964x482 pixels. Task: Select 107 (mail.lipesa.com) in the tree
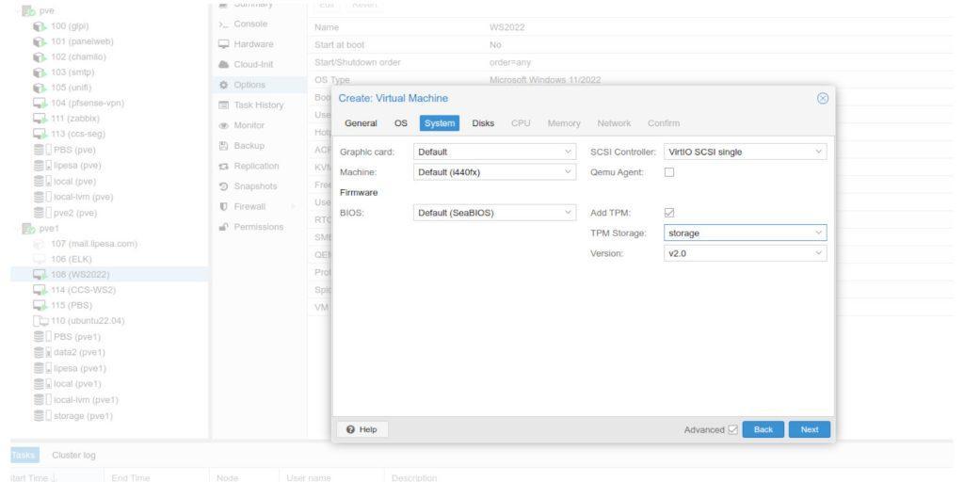click(109, 244)
